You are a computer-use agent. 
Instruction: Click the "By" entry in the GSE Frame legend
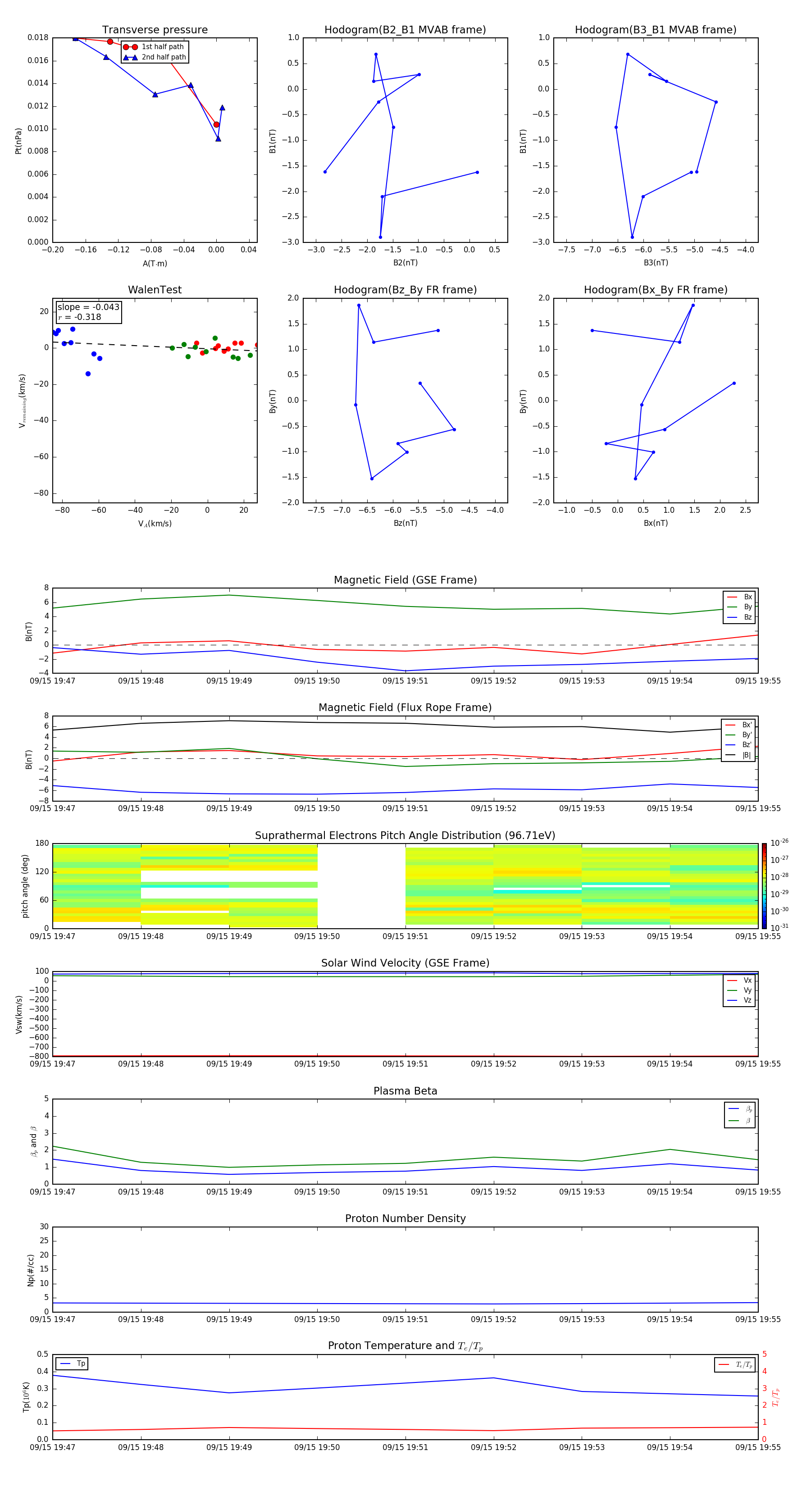click(x=739, y=607)
